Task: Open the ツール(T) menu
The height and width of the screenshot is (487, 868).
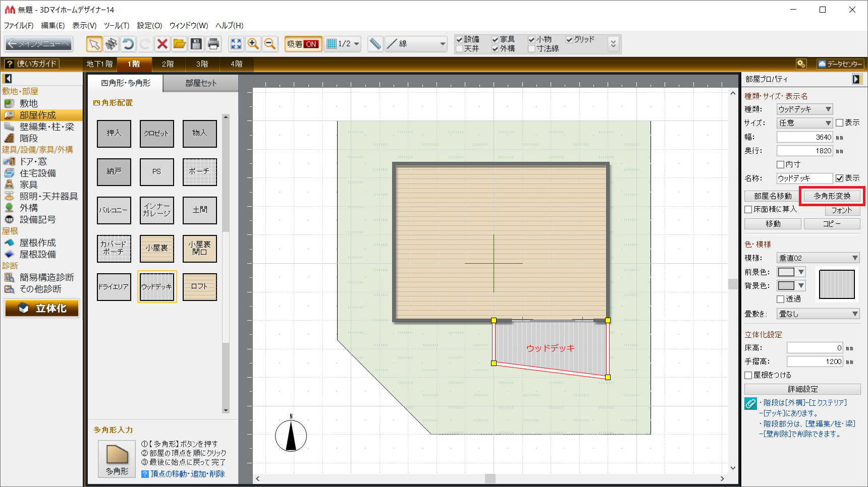Action: (x=117, y=25)
